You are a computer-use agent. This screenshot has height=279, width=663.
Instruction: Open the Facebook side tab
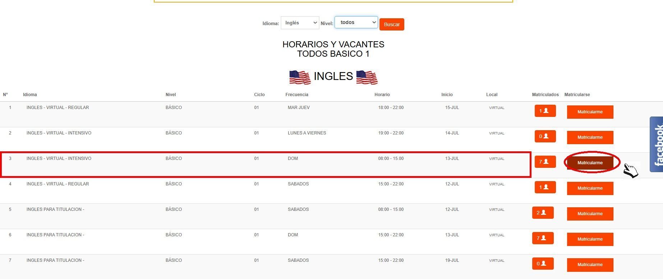click(657, 144)
